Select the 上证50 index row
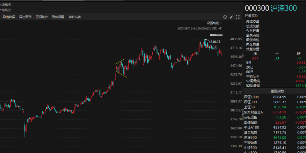The image size is (306, 153). (275, 107)
